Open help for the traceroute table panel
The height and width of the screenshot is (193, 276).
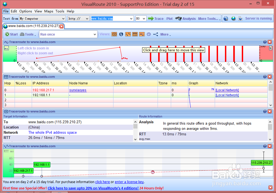[265, 77]
